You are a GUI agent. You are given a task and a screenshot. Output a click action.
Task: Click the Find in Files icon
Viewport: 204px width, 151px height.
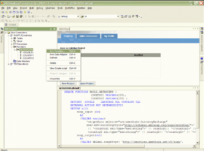(82, 17)
